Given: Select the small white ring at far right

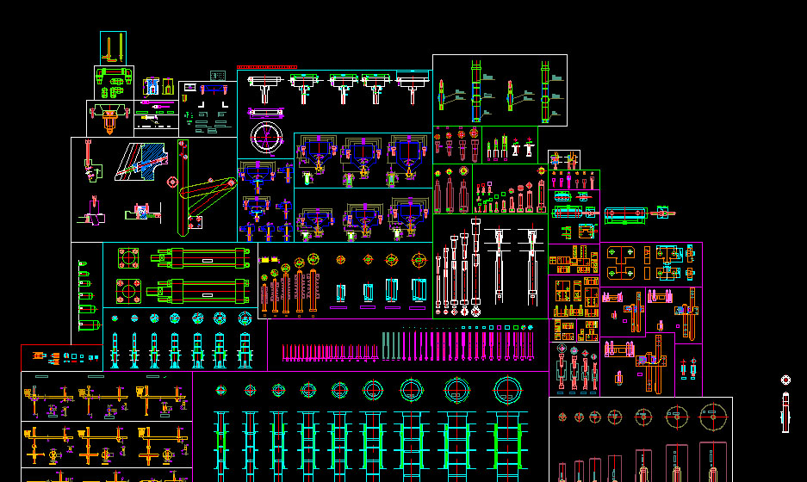Looking at the screenshot, I should tap(785, 380).
